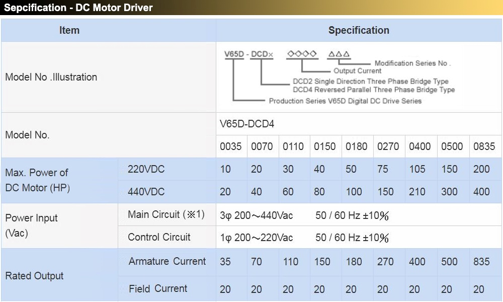Select the 105 HP value under 0400
The height and width of the screenshot is (302, 503).
click(417, 169)
